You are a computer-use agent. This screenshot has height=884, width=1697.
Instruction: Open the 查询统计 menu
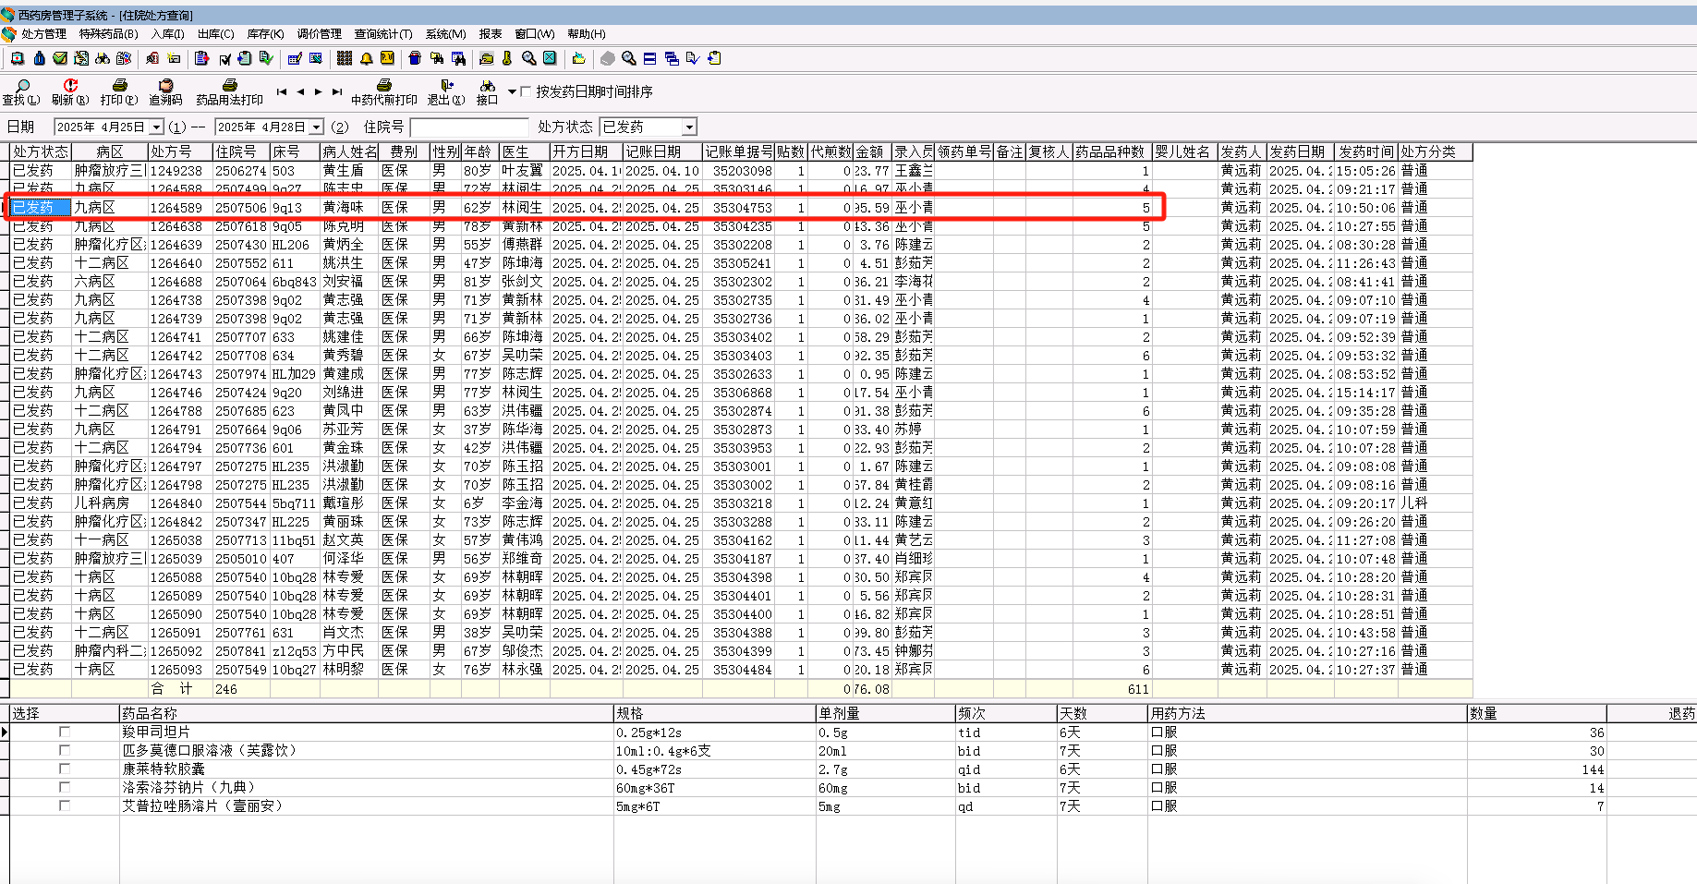coord(383,34)
